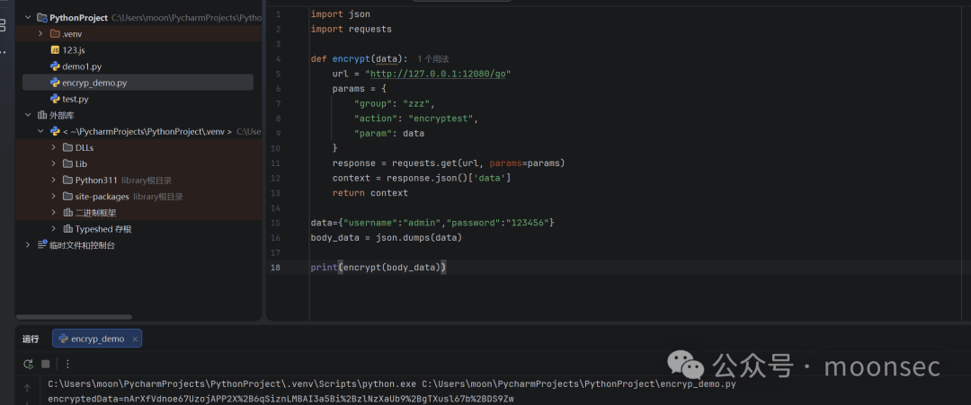
Task: Click the encryp_demo.py Python file icon
Action: 55,83
